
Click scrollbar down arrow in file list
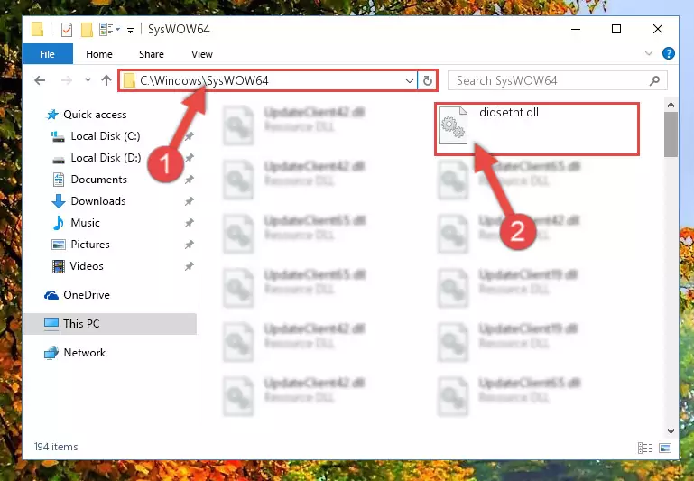pos(671,431)
